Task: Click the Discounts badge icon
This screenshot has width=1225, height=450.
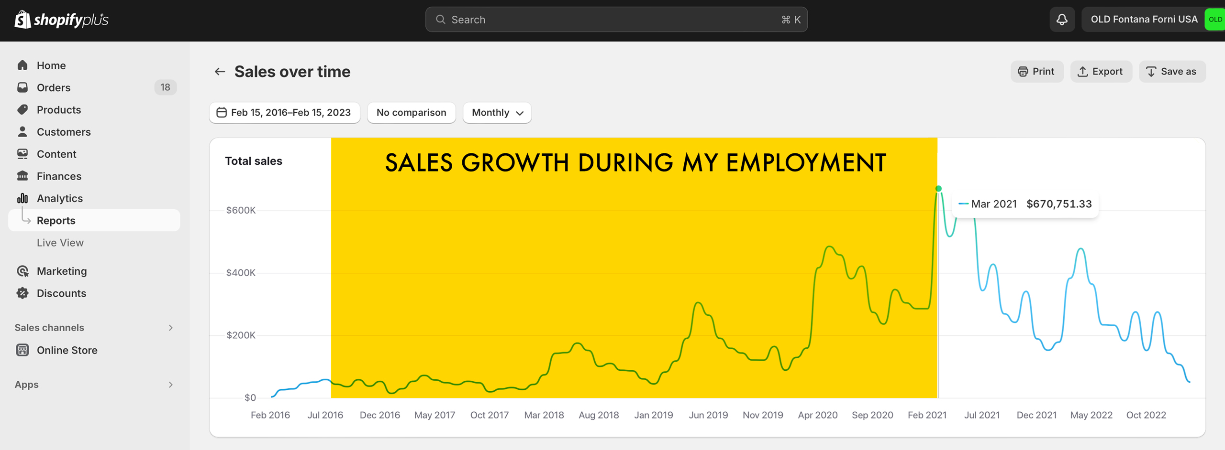Action: pyautogui.click(x=22, y=293)
